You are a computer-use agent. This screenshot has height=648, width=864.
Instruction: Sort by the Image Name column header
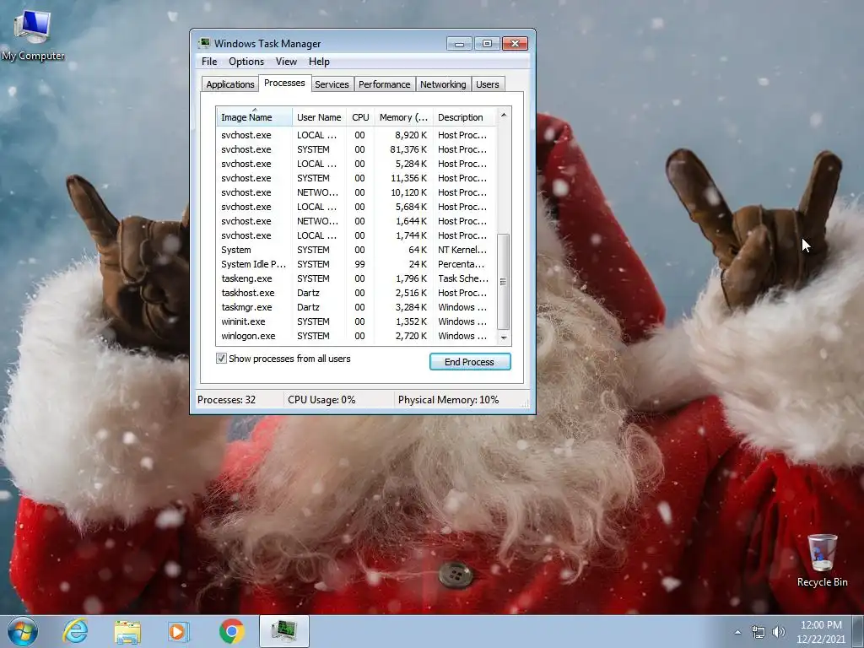(254, 116)
